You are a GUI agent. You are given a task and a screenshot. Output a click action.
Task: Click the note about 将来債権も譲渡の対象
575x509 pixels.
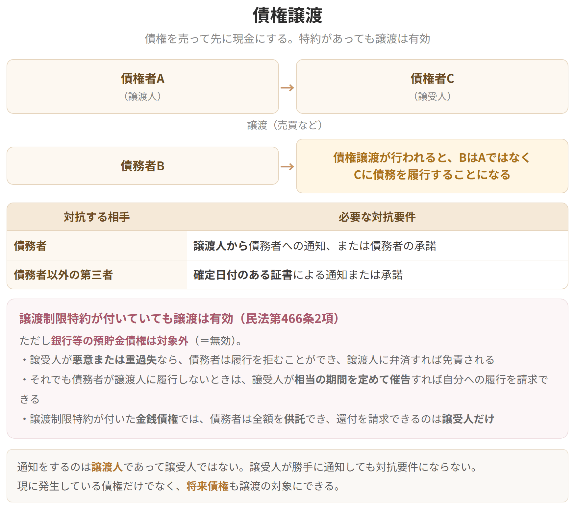179,486
